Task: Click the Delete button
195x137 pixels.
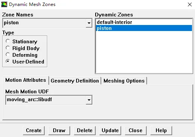Action: point(85,130)
